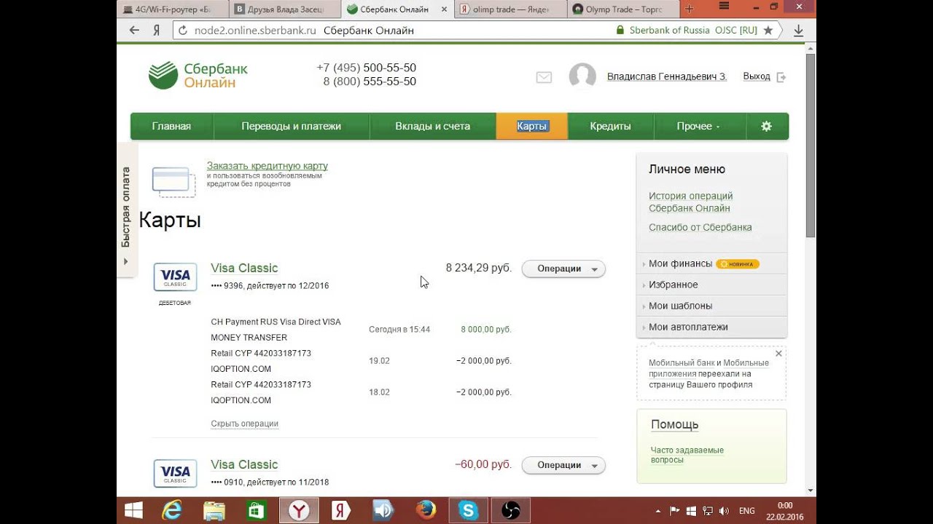Click the page's vertical scrollbar thumb
Screen dimensions: 933x524
[x=811, y=146]
